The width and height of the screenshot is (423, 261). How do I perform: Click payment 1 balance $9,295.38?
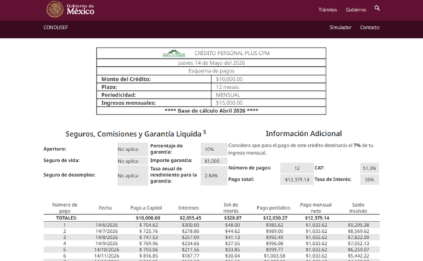pos(359,225)
